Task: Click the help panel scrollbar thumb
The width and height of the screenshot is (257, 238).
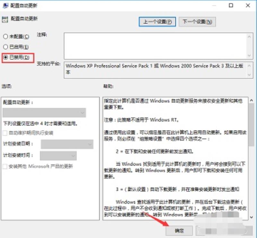Action: point(251,125)
